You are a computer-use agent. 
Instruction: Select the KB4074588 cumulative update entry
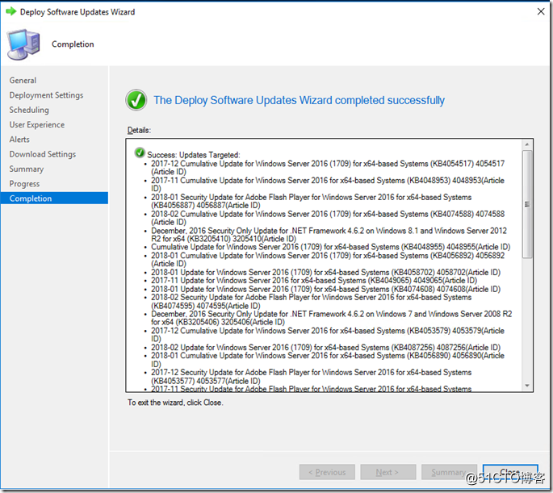328,218
